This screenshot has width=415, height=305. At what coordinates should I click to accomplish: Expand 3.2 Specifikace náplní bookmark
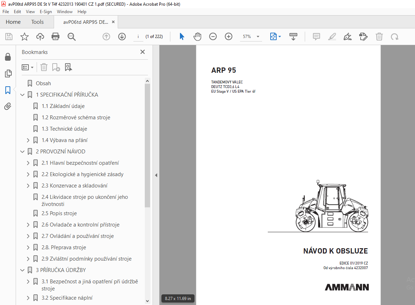[x=28, y=298]
